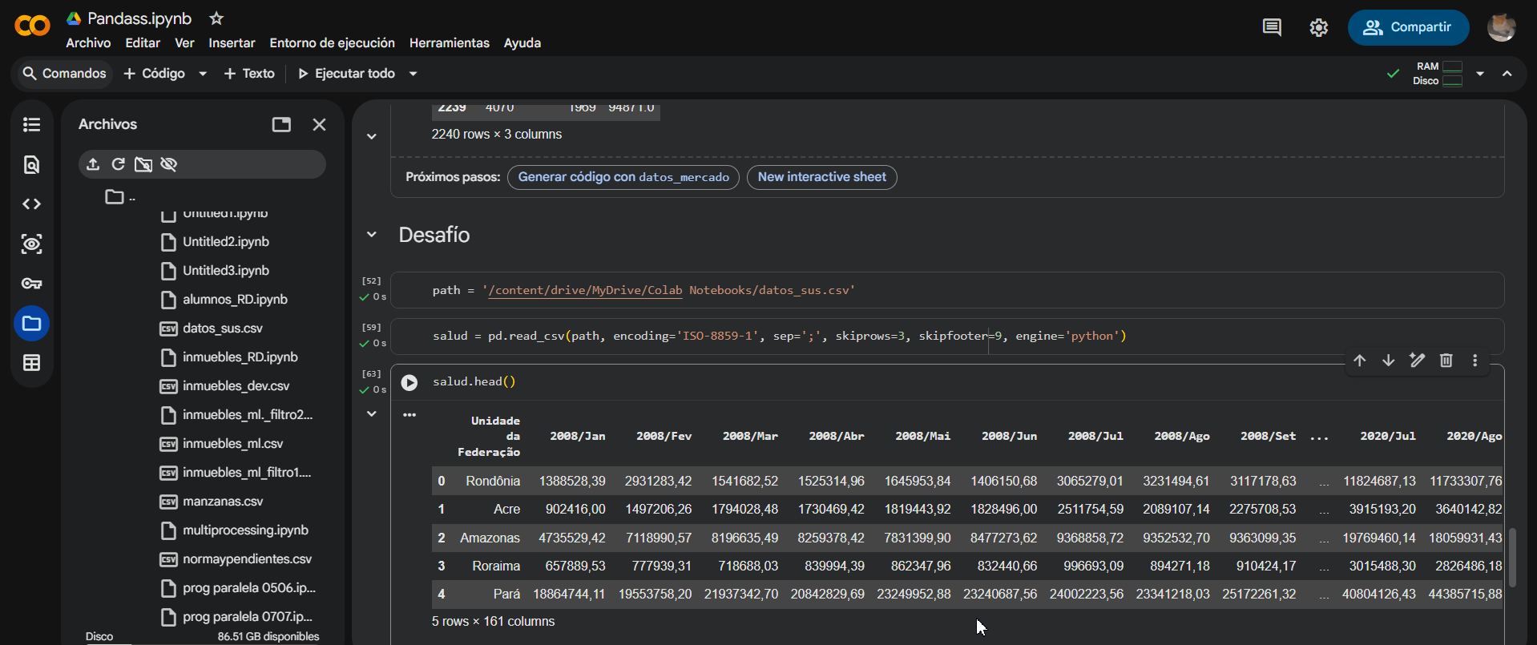Image resolution: width=1537 pixels, height=645 pixels.
Task: Run the salud.head() cell
Action: (x=409, y=382)
